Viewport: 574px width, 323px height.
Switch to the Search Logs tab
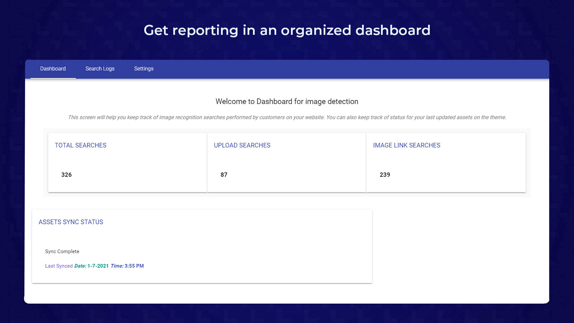tap(100, 69)
